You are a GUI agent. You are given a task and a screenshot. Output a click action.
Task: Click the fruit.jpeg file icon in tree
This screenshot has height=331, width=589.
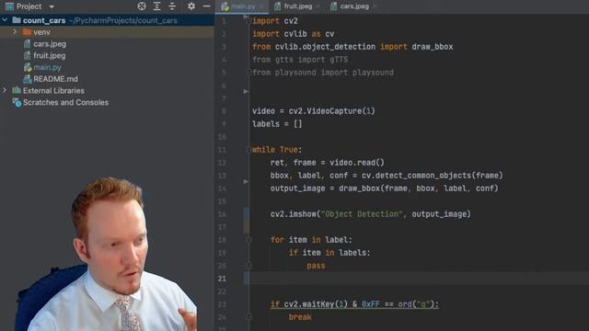point(27,55)
